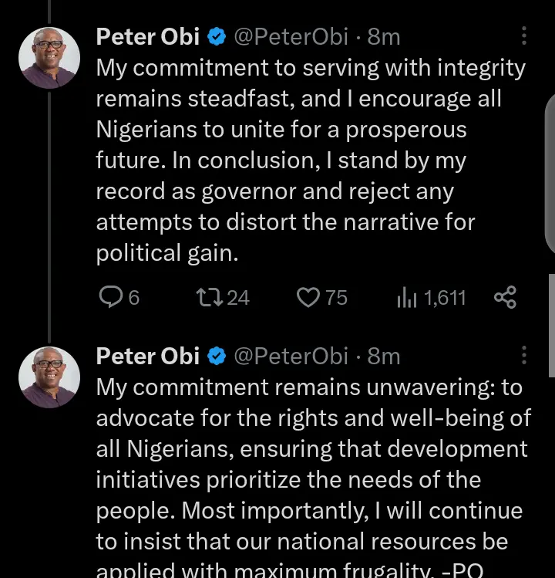Click the share icon on the first tweet

click(505, 297)
